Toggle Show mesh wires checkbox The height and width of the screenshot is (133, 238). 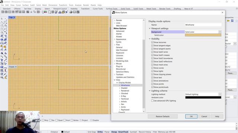pos(152,65)
